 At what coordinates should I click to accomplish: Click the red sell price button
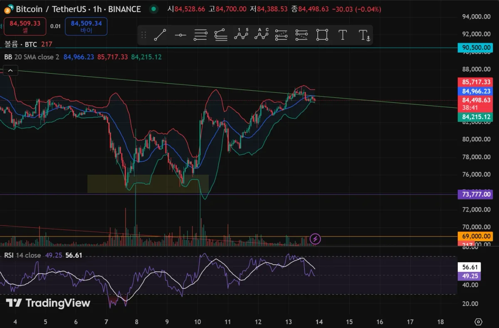pos(25,26)
